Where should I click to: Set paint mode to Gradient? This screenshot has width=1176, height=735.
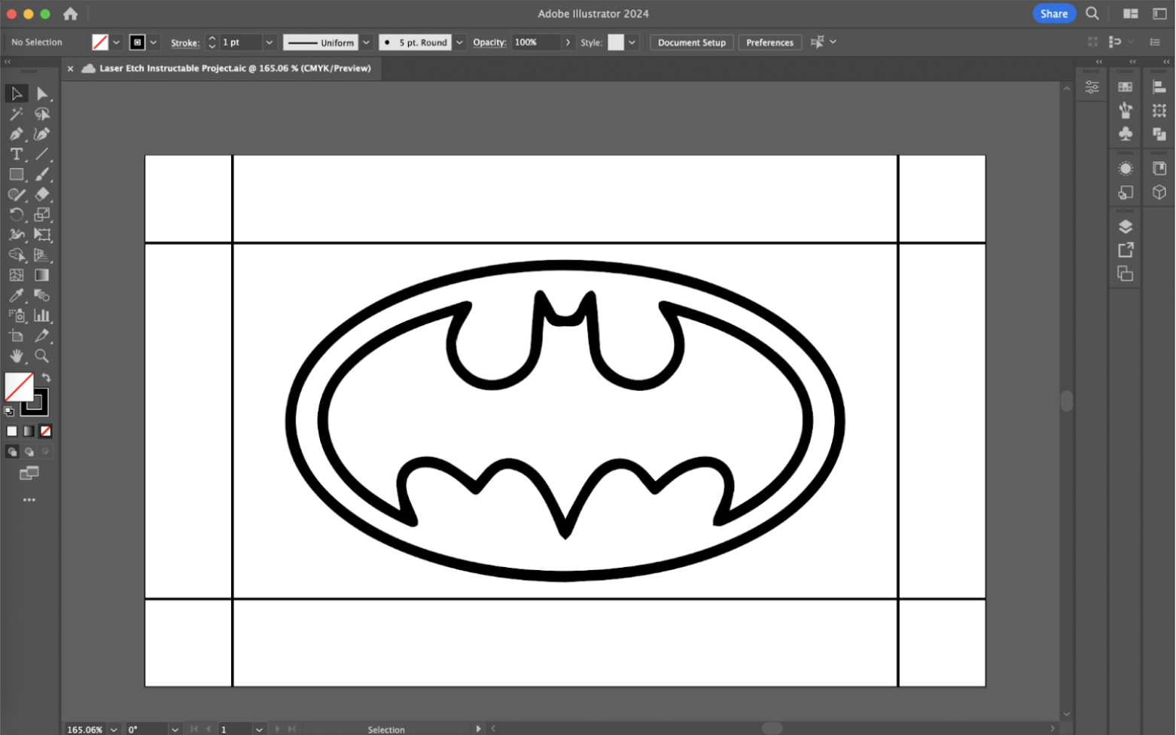click(x=29, y=432)
